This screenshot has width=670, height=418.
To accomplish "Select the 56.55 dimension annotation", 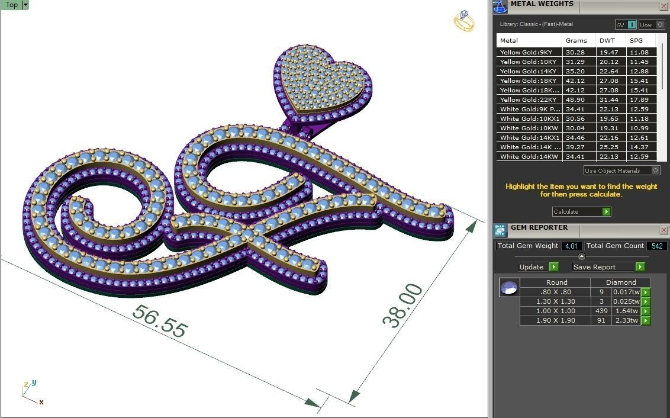I will click(160, 321).
